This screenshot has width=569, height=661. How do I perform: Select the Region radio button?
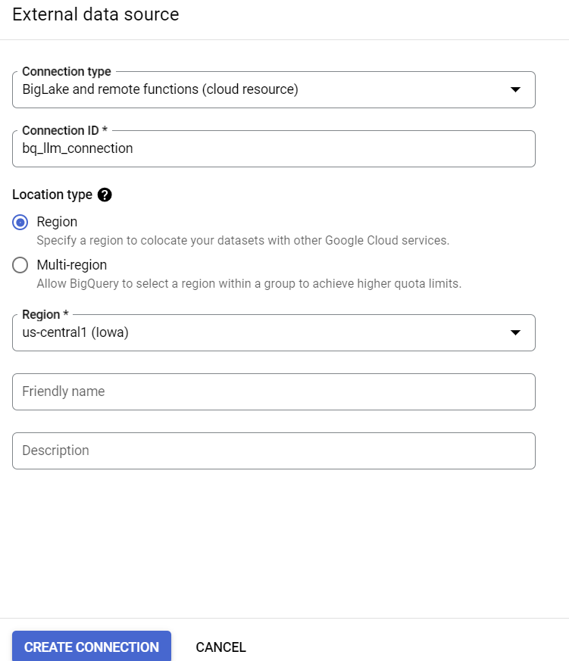click(x=21, y=222)
